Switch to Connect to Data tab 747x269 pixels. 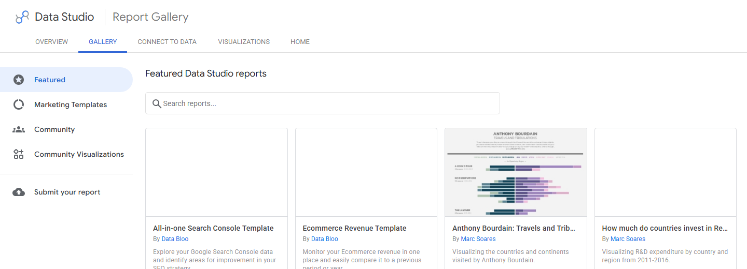click(167, 42)
